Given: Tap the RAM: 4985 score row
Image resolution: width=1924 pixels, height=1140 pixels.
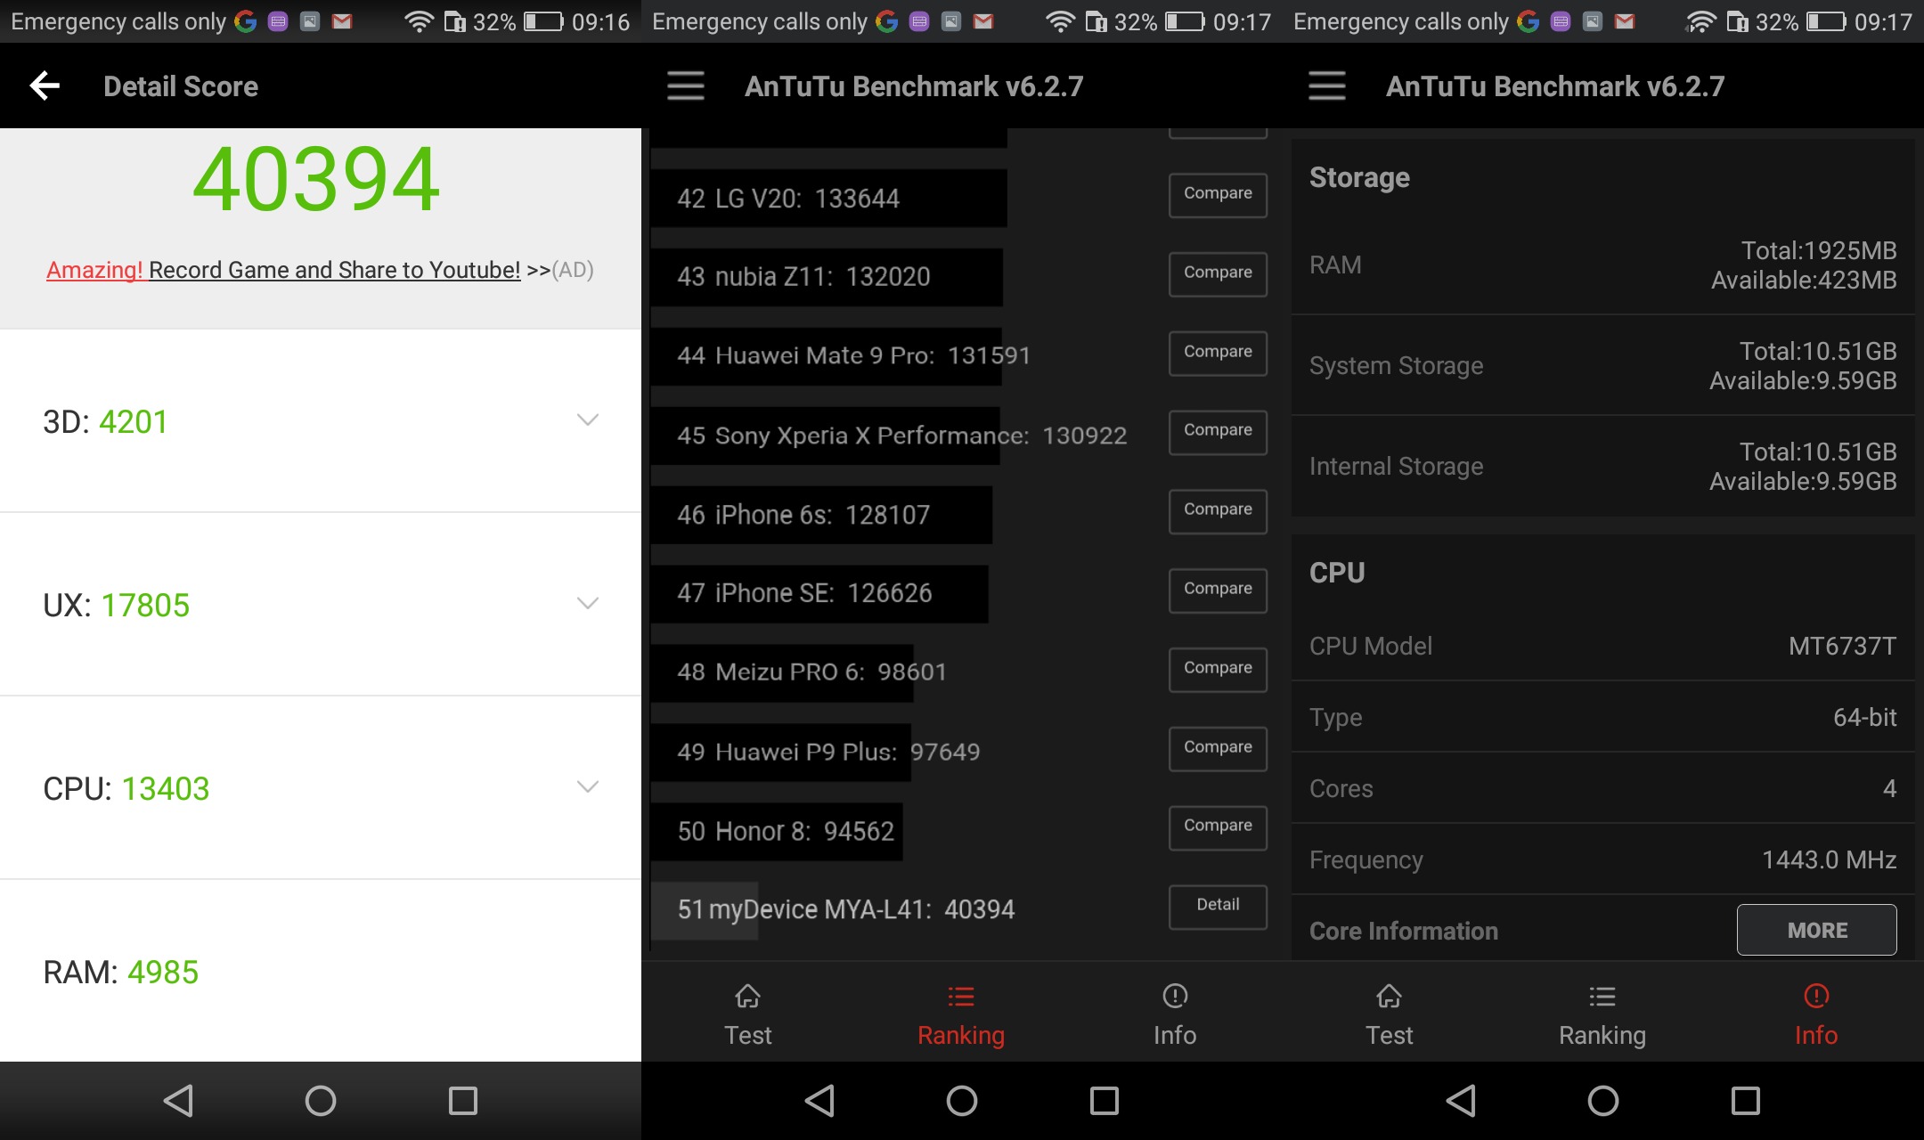Looking at the screenshot, I should click(321, 972).
